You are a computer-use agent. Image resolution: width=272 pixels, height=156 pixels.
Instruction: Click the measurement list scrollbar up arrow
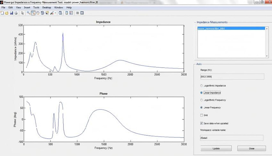click(267, 29)
